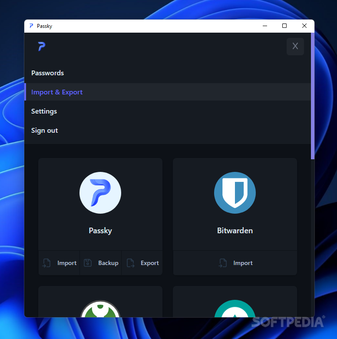Click the vertical scrollbar thumb
The width and height of the screenshot is (337, 339).
[x=313, y=96]
